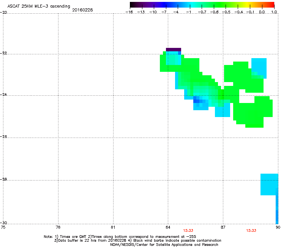Click the -4 colorbar label

(x=176, y=12)
